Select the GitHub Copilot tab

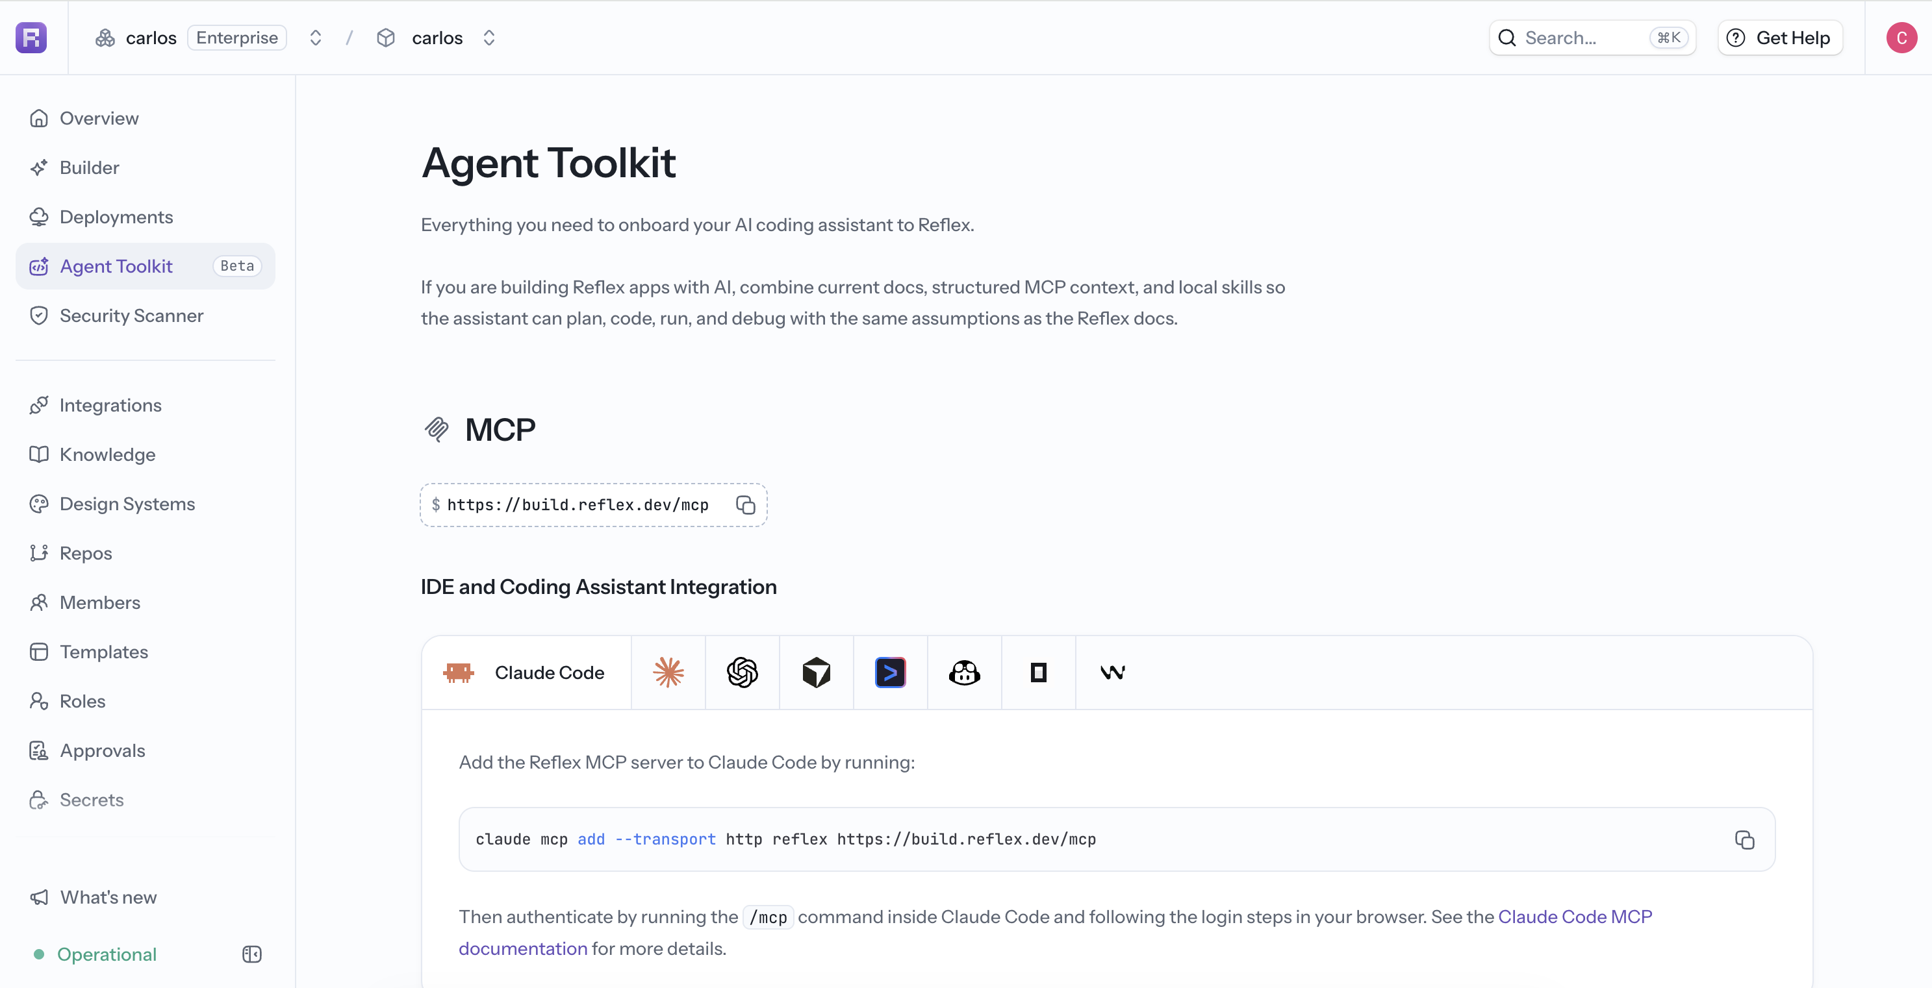[x=965, y=673]
